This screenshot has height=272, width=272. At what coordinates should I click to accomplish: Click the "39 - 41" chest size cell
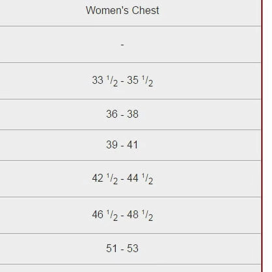(122, 145)
